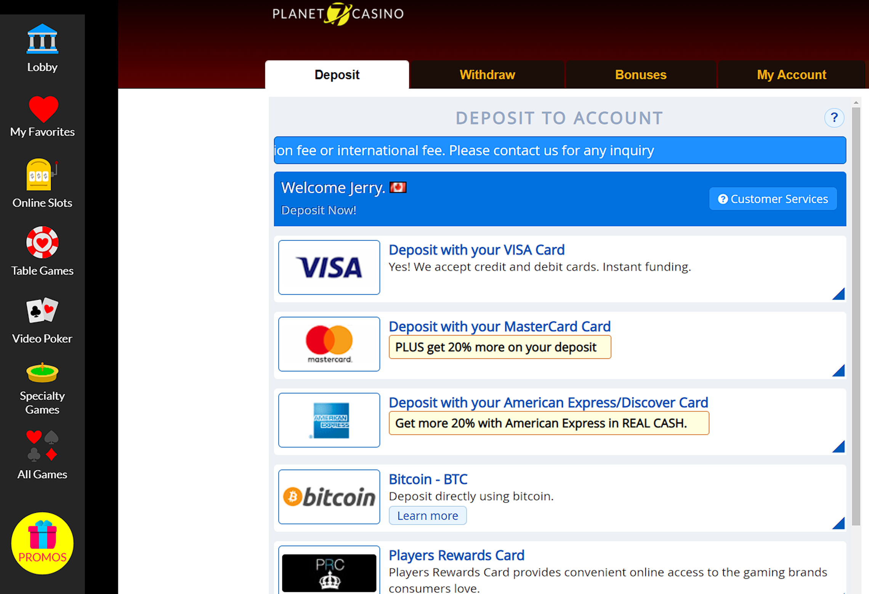Open My Favorites heart icon

[x=43, y=109]
